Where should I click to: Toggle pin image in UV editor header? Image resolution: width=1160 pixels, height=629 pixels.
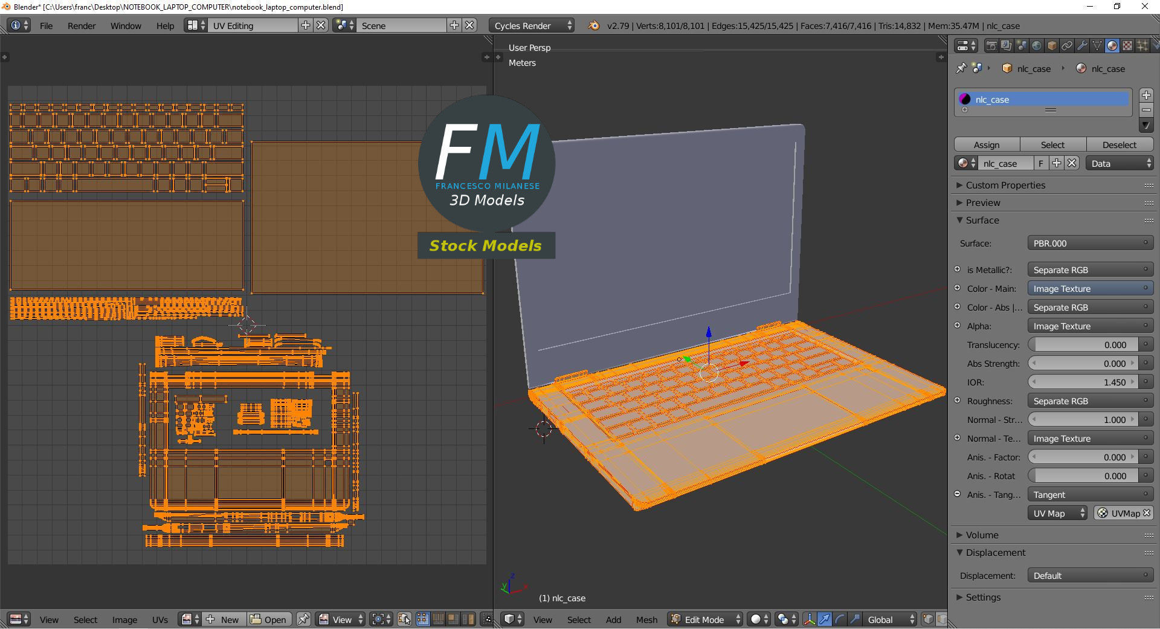303,619
